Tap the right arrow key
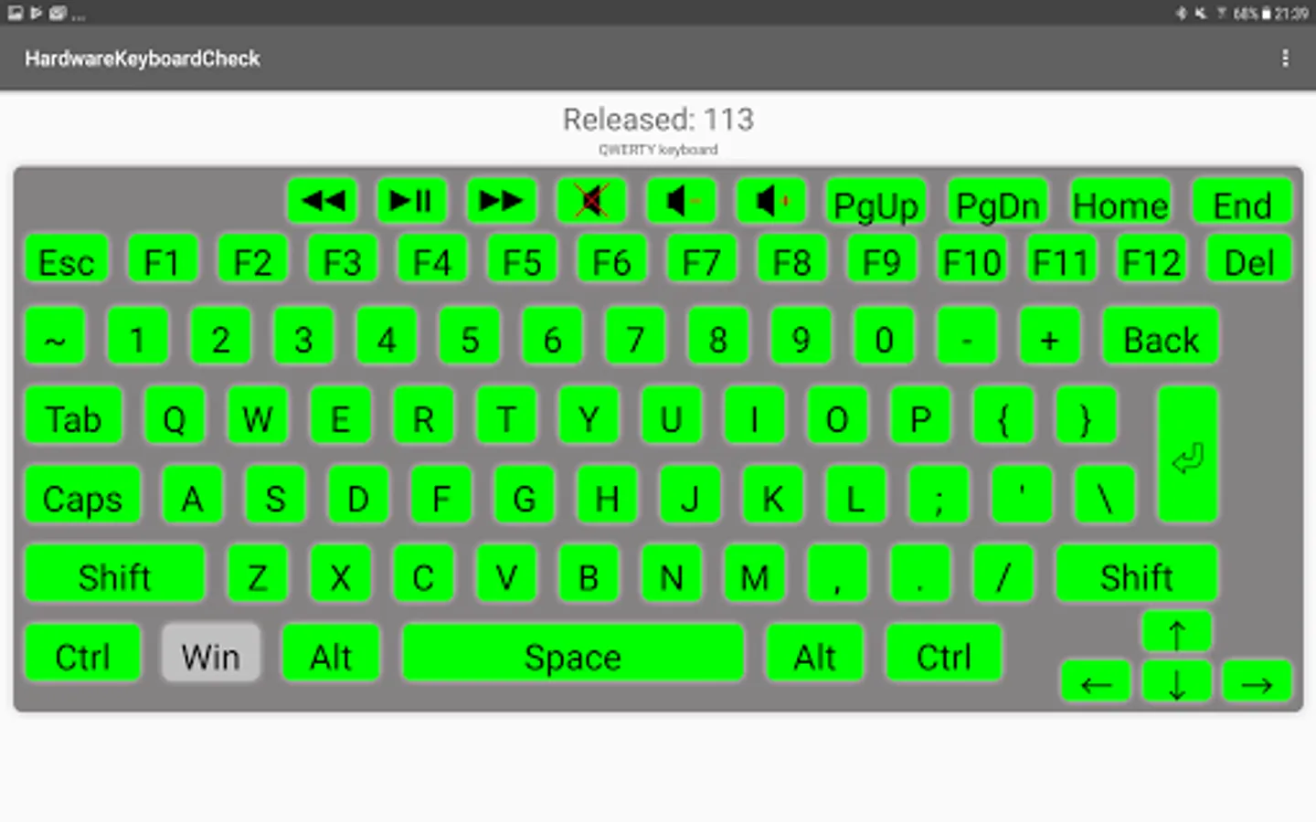This screenshot has height=822, width=1316. pos(1257,682)
